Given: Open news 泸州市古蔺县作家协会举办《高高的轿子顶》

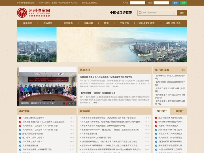Looking at the screenshot, I should pos(109,118).
